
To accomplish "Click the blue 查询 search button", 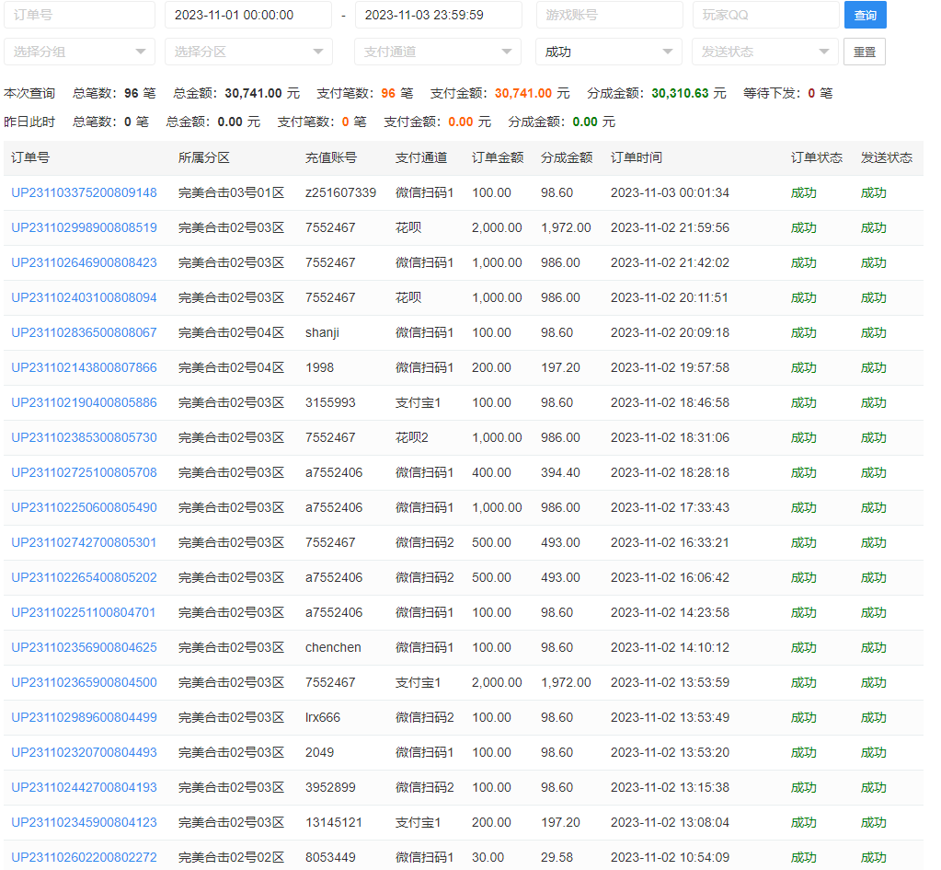I will point(865,16).
